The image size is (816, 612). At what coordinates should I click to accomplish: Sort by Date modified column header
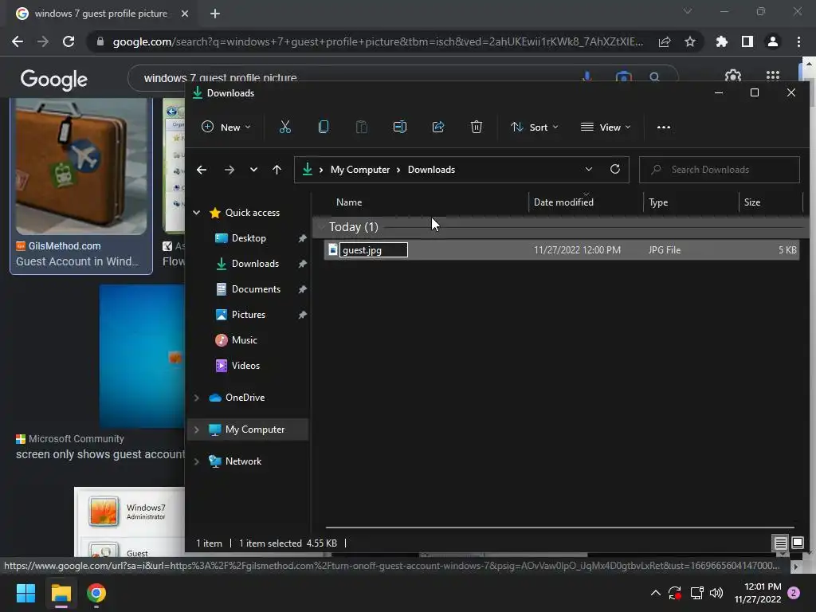pyautogui.click(x=563, y=202)
